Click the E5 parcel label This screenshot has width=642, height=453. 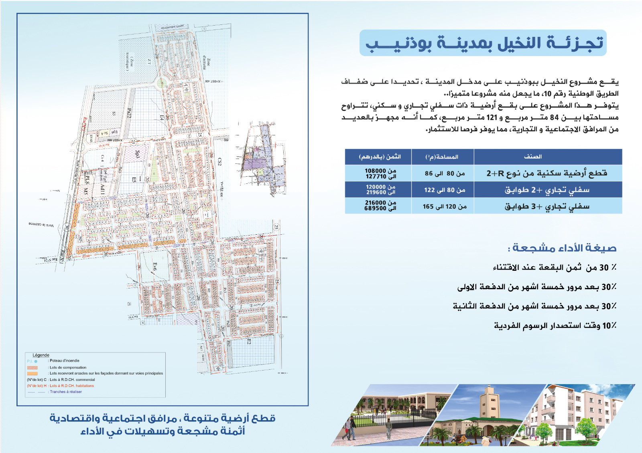(x=134, y=180)
